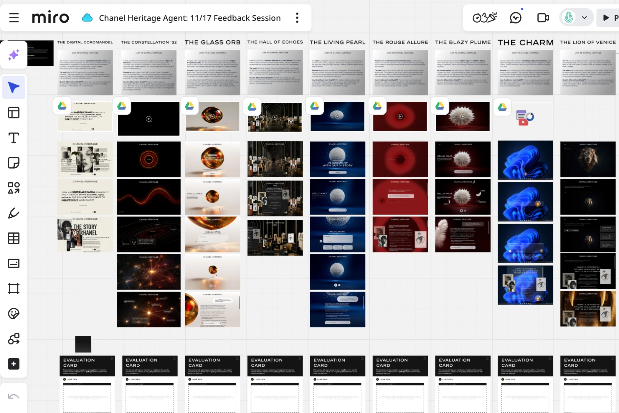The width and height of the screenshot is (619, 413).
Task: Select 'THE CONSTELLATION '32' heading
Action: click(x=149, y=42)
